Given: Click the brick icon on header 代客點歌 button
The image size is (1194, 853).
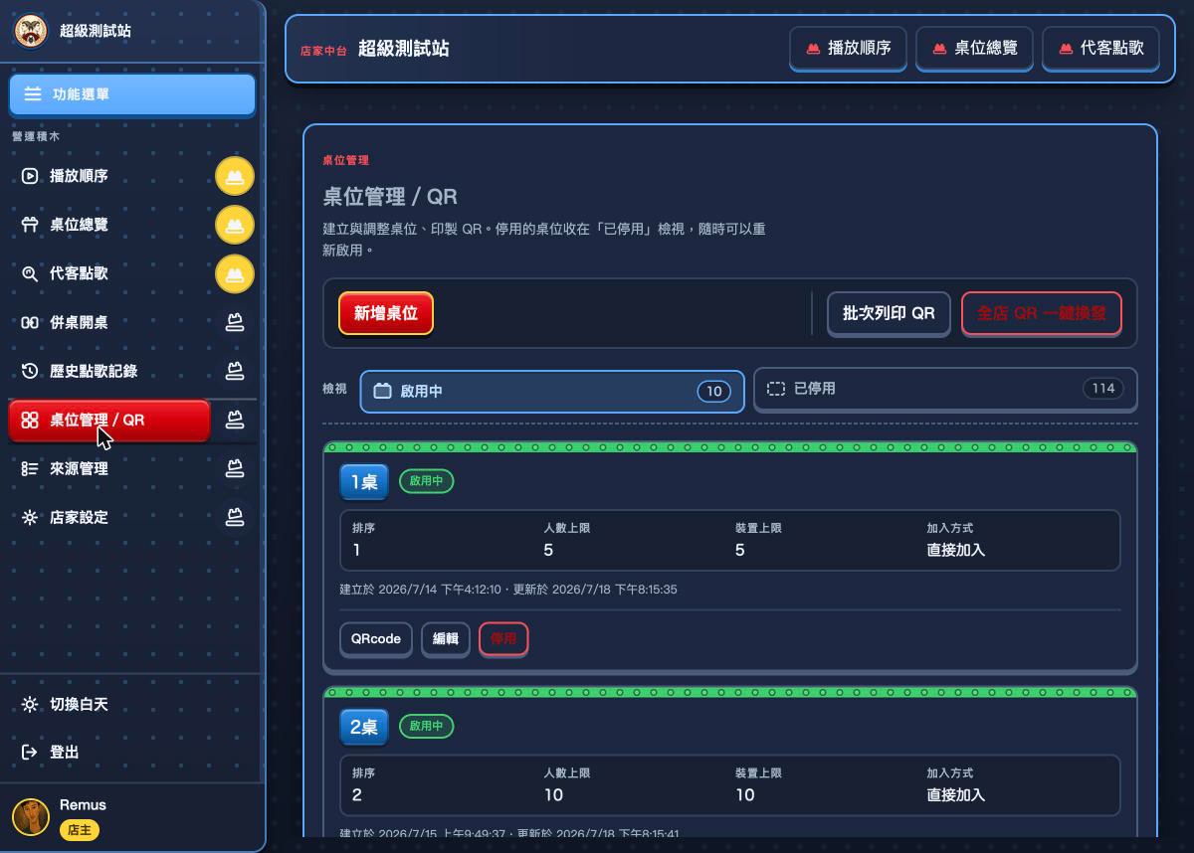Looking at the screenshot, I should (1066, 48).
